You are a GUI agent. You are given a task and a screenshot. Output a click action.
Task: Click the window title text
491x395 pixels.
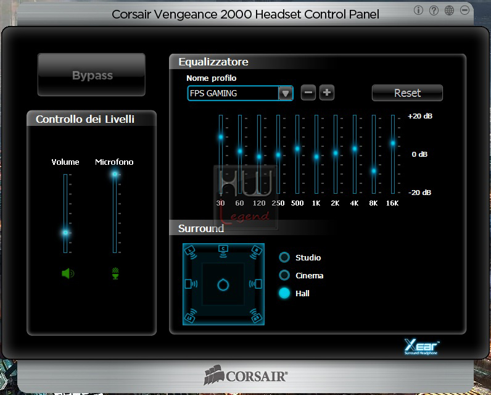(x=245, y=14)
